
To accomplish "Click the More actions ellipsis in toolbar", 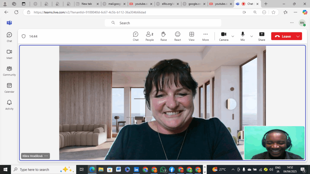I will (206, 36).
